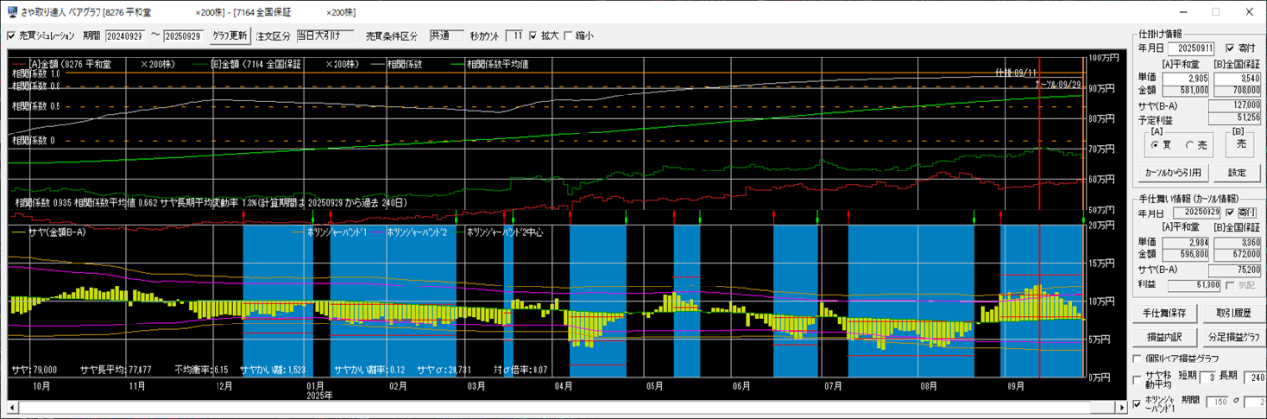Select the 買 radio button for [A]
Viewport: 1267px width, 419px height.
coord(1155,144)
